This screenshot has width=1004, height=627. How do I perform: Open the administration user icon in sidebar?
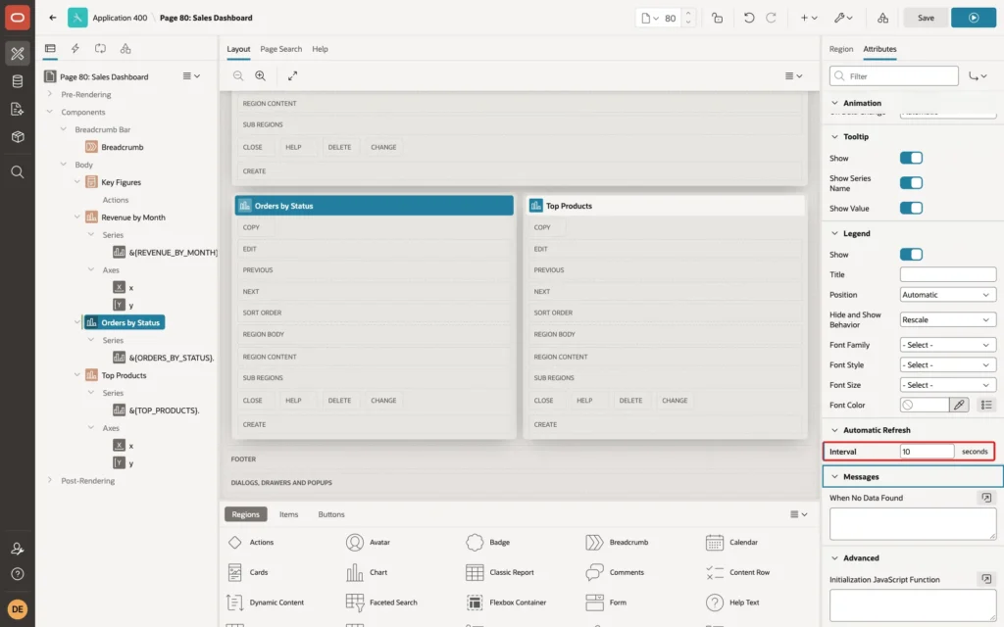(18, 549)
